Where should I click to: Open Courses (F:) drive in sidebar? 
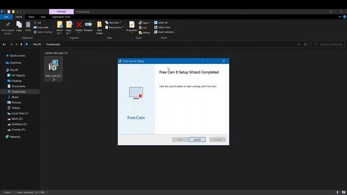pos(16,129)
